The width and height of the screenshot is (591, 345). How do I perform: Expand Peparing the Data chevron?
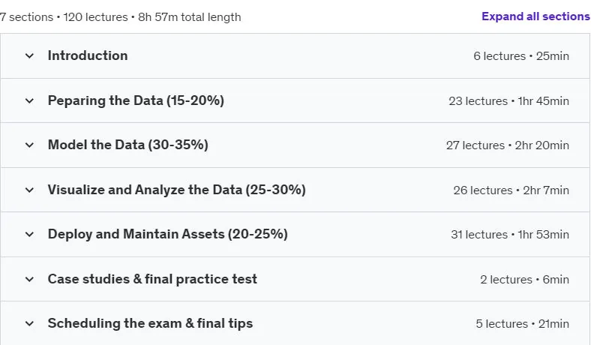29,100
